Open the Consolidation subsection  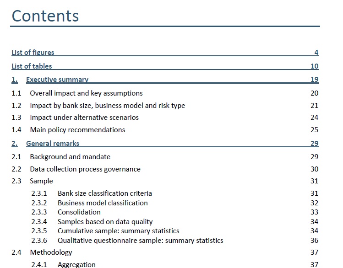(79, 212)
